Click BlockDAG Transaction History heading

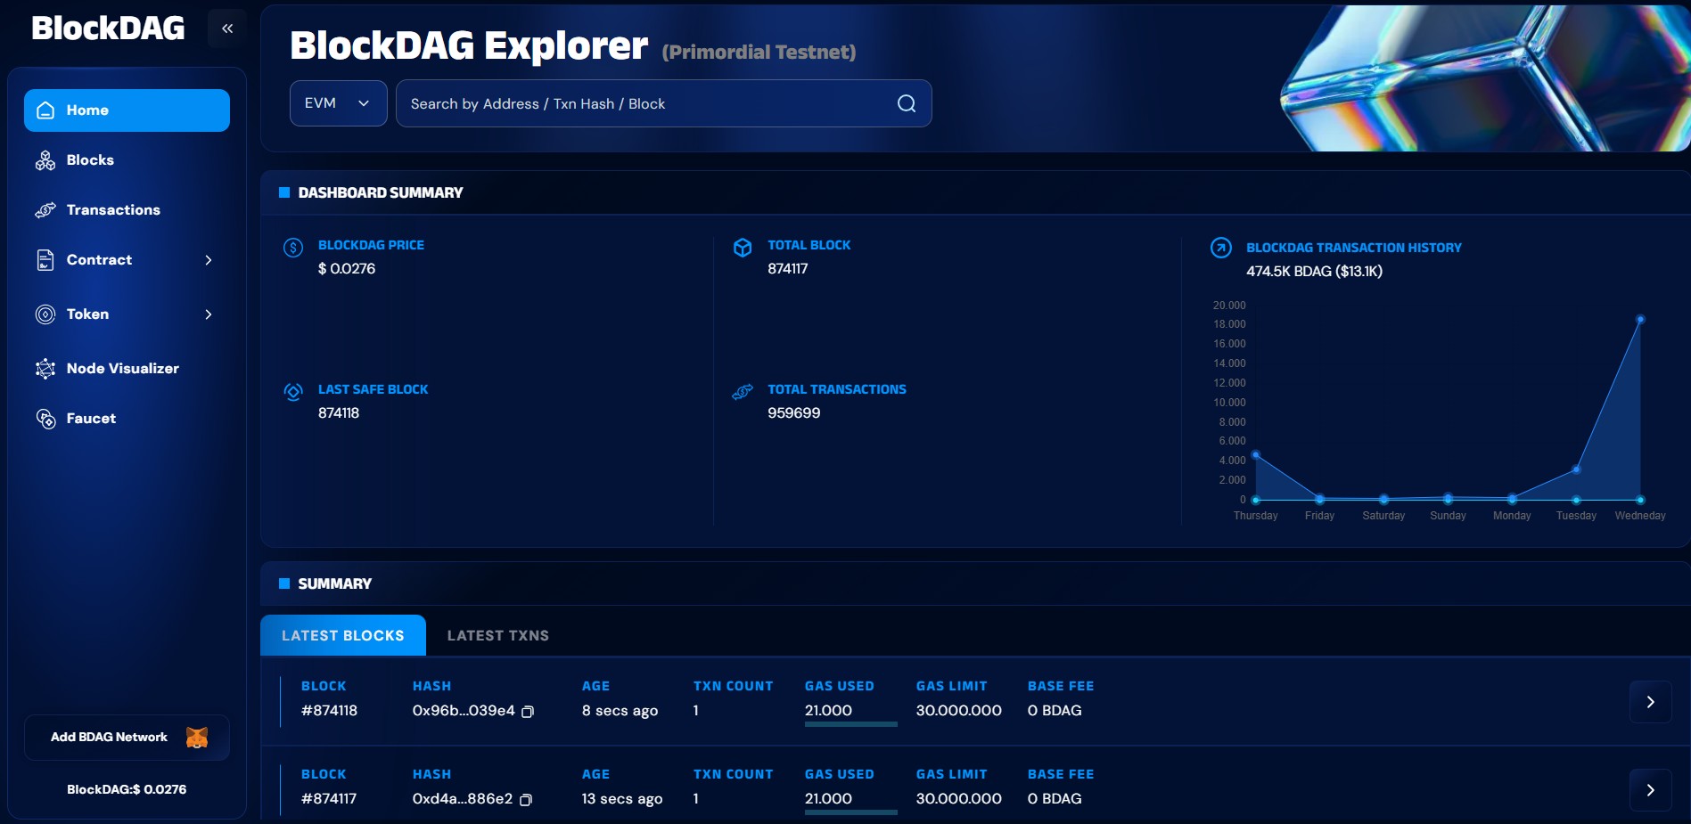[1354, 248]
